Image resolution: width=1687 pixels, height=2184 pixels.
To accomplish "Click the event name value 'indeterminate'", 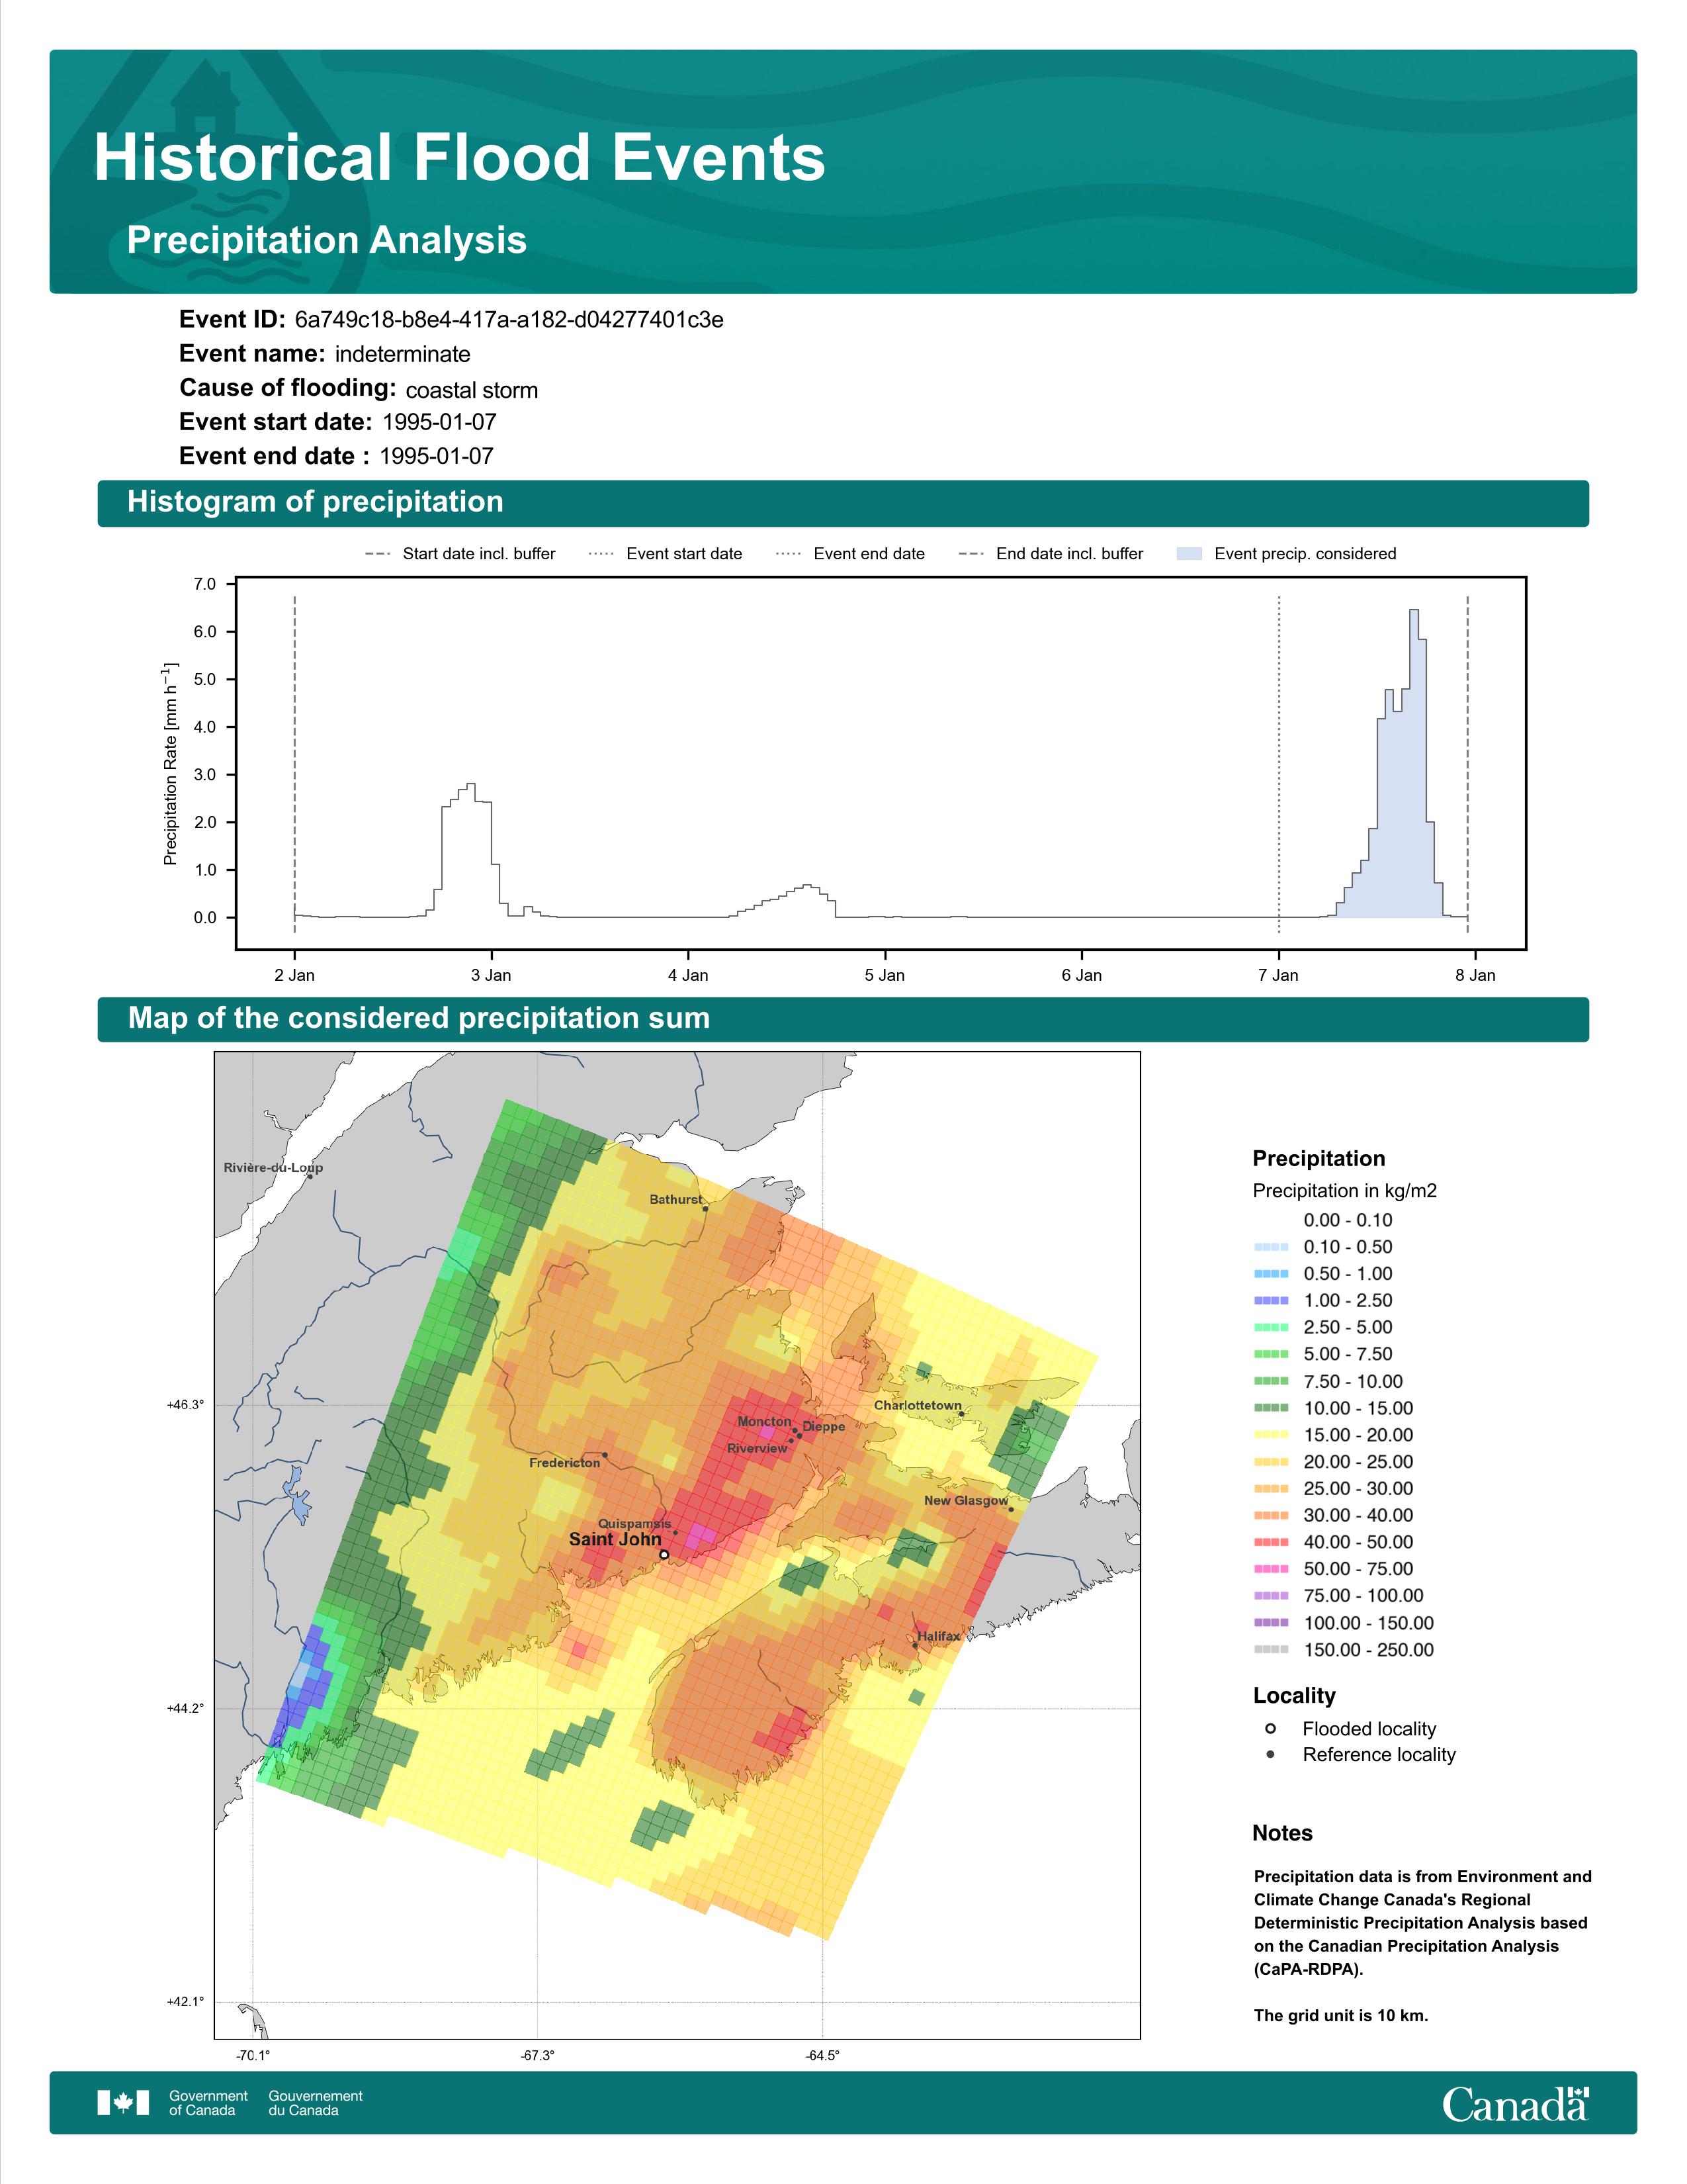I will click(403, 354).
